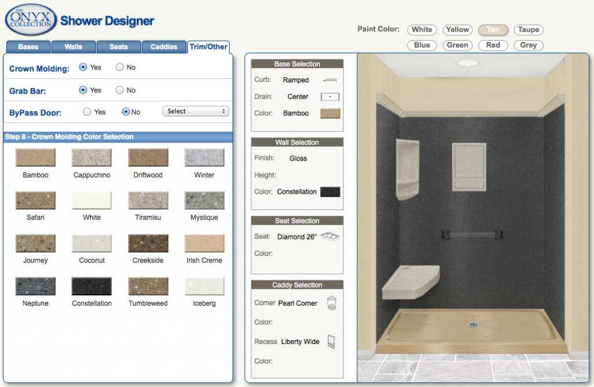Pick the Safari color swatch
The width and height of the screenshot is (594, 387).
(35, 200)
